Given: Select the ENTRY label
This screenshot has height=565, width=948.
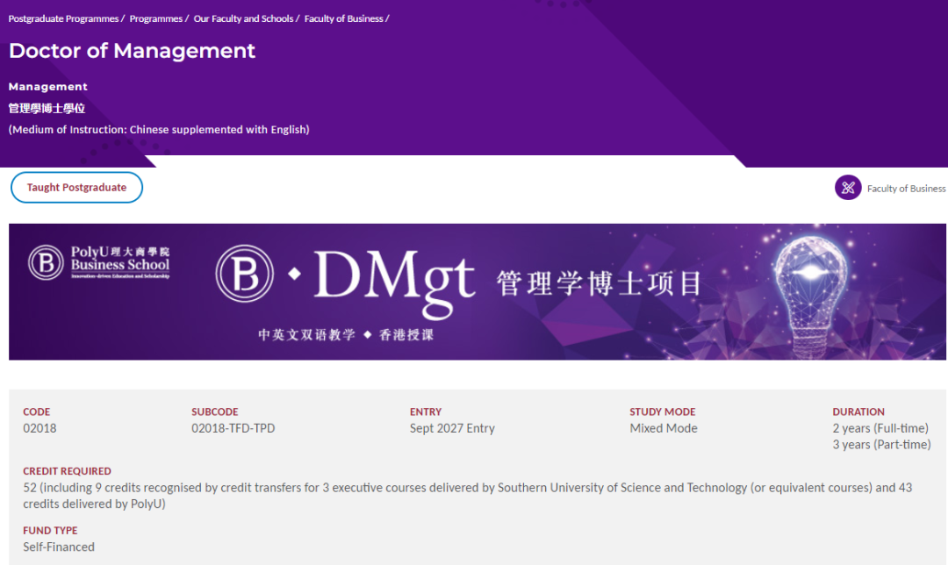Looking at the screenshot, I should pos(426,411).
